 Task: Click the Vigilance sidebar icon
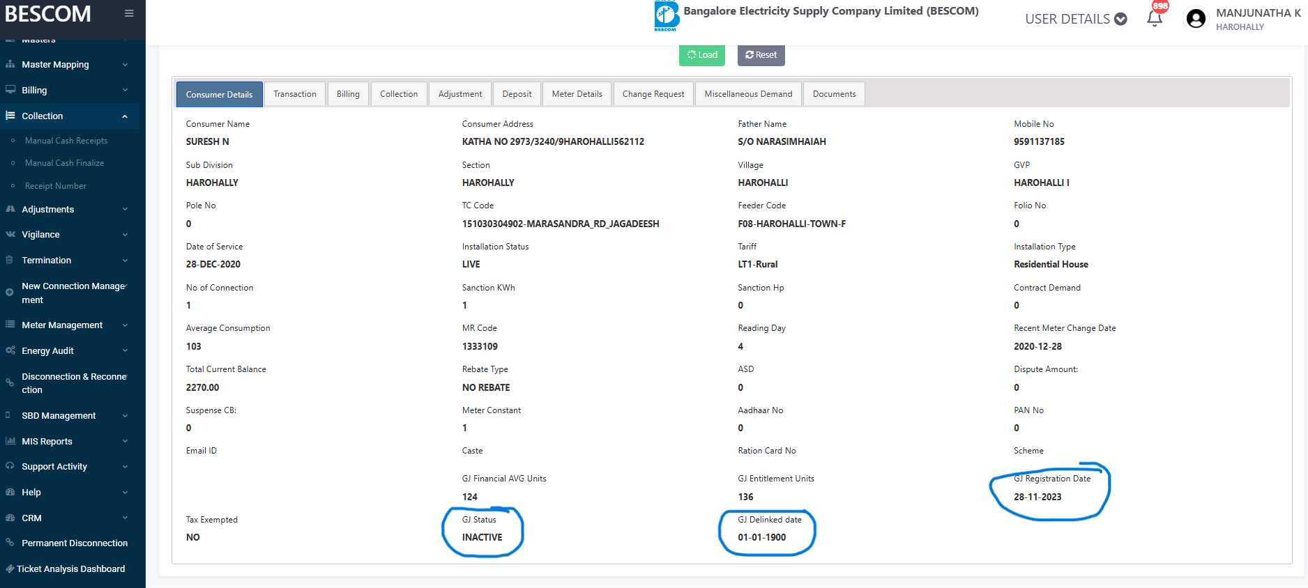coord(10,235)
